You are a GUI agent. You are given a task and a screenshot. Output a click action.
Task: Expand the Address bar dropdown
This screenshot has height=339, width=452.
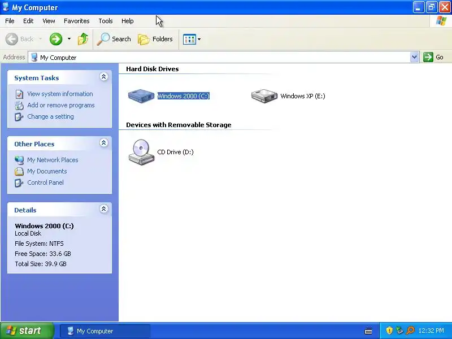click(x=414, y=57)
